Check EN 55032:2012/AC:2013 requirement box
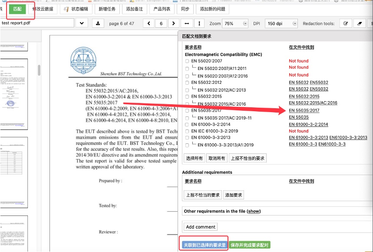373x252 pixels. [x=187, y=90]
